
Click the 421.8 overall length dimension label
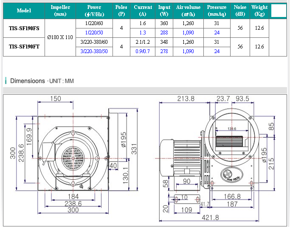click(x=210, y=218)
